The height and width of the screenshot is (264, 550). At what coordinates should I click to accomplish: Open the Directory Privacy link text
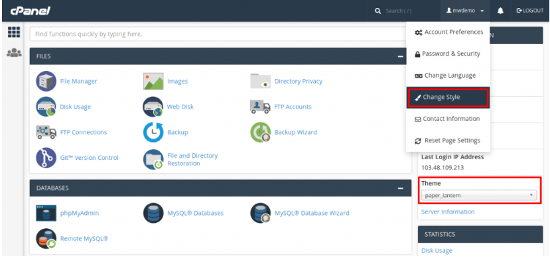click(x=299, y=82)
